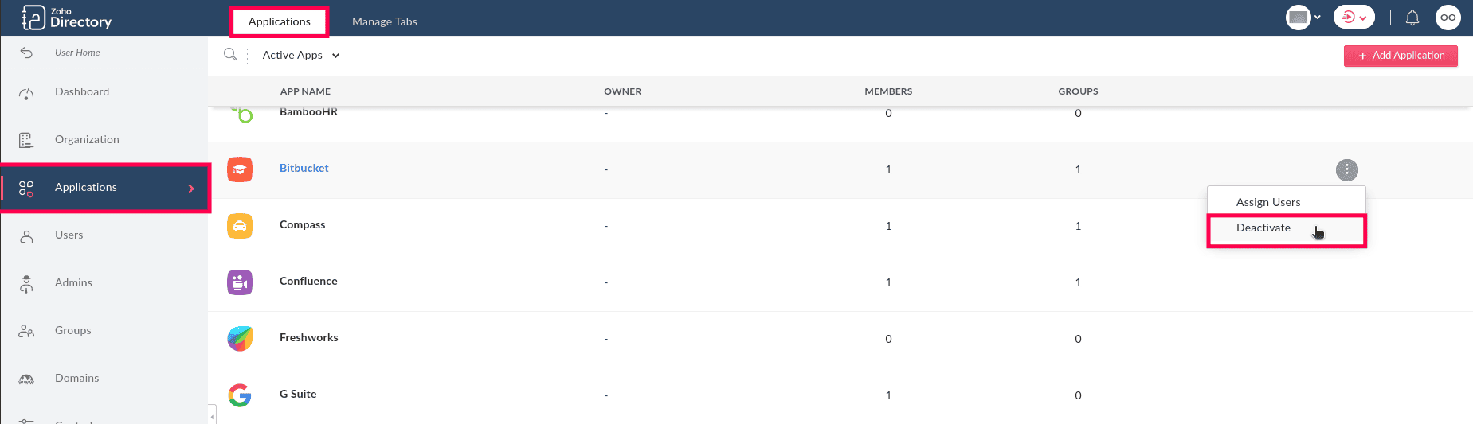Click the Confluence app icon
The width and height of the screenshot is (1473, 424).
240,282
